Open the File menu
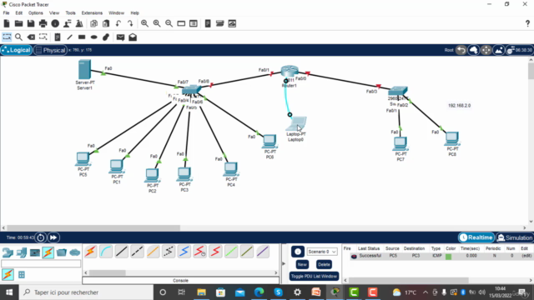Viewport: 534px width, 300px height. pyautogui.click(x=6, y=13)
